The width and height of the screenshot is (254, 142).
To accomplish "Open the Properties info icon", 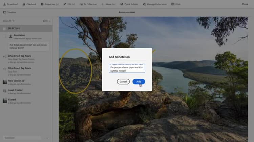I will [x=42, y=4].
